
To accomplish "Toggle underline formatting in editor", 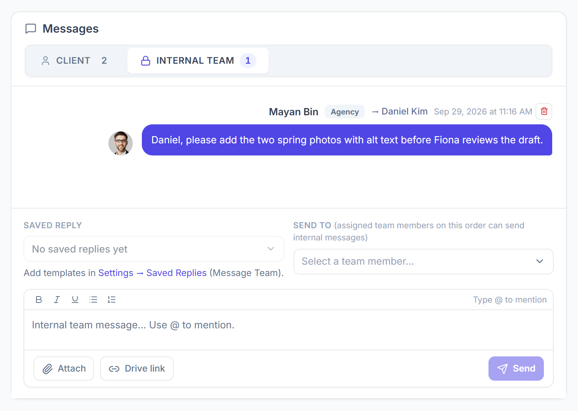I will point(75,300).
